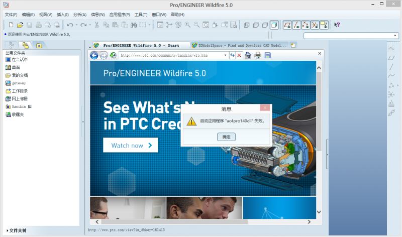Click the browser horizontal scrollbar thumb
402x237 pixels.
click(x=174, y=222)
